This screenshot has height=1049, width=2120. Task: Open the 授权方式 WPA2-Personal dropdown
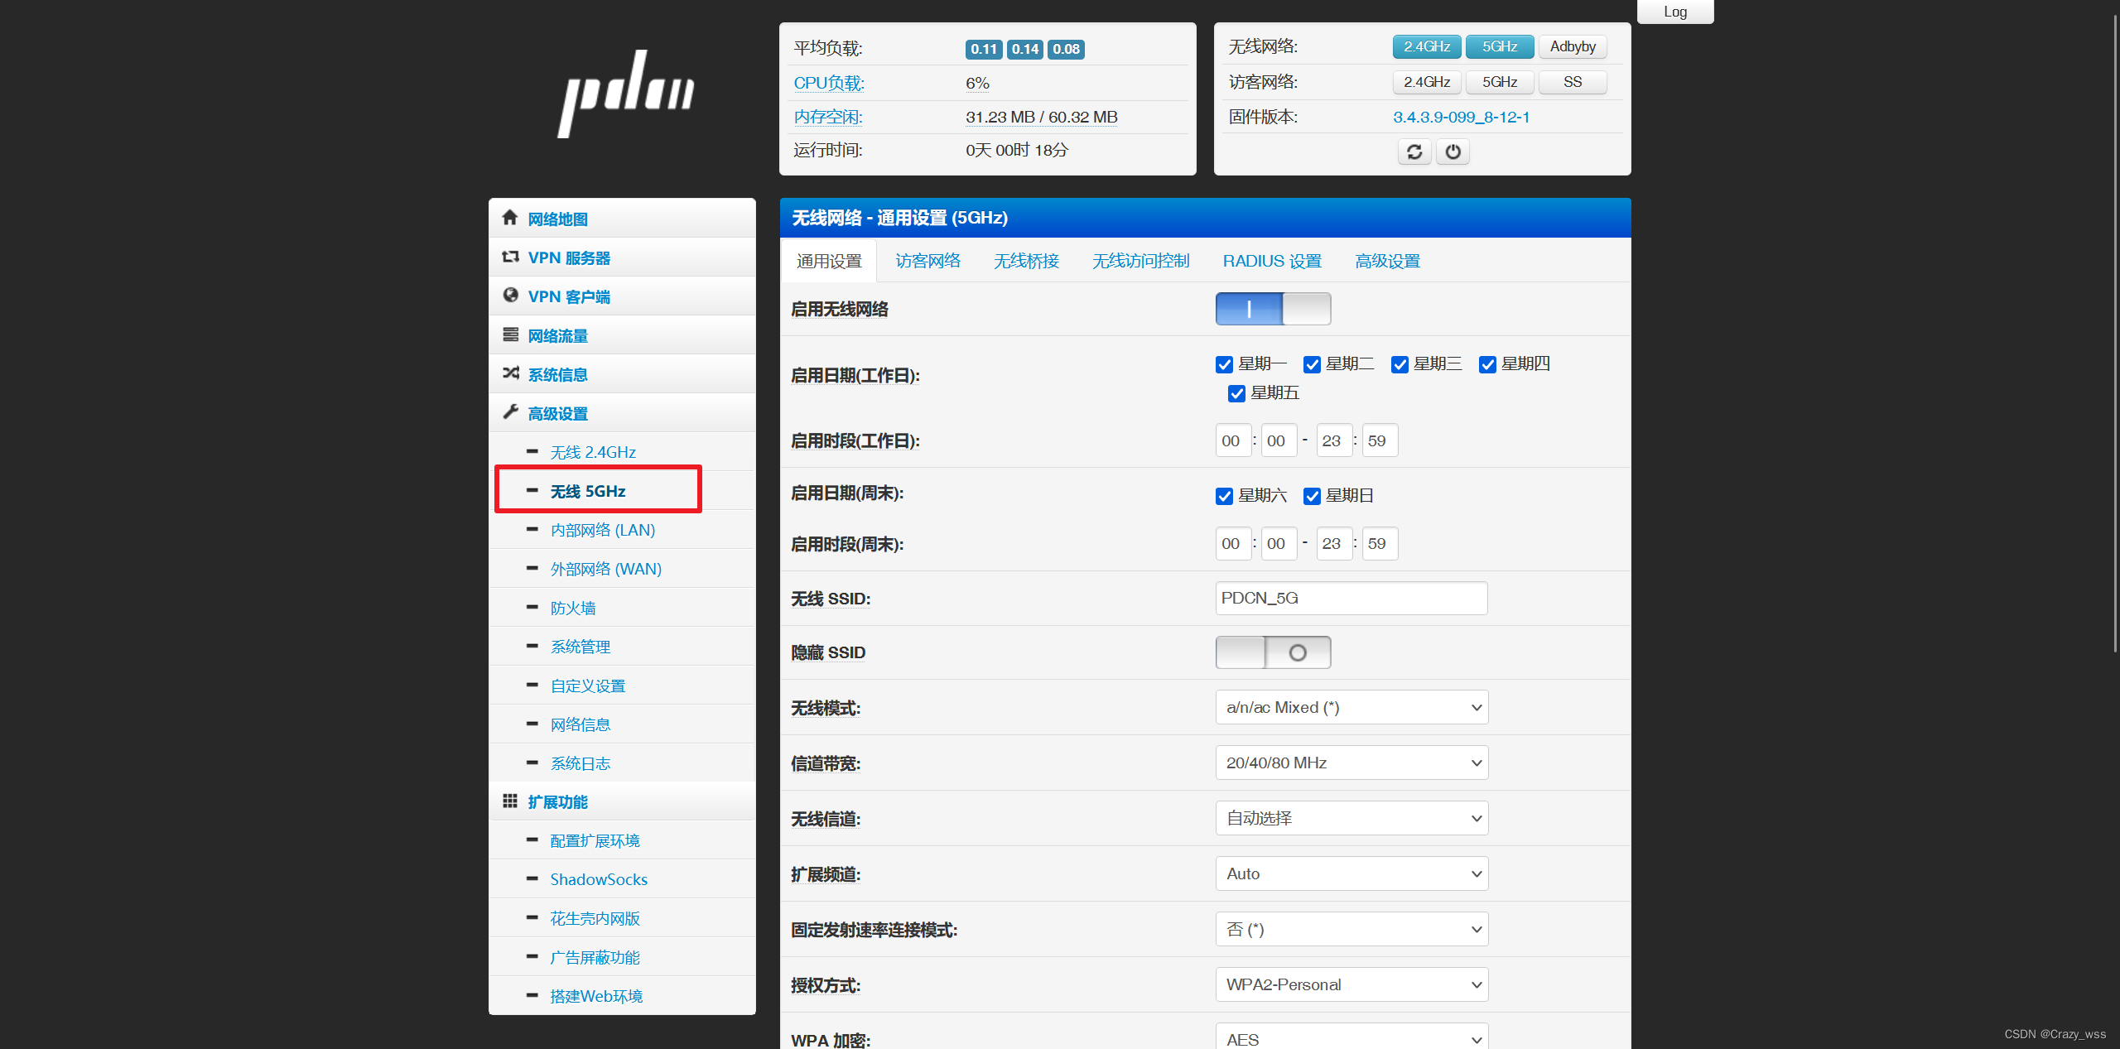pos(1351,984)
